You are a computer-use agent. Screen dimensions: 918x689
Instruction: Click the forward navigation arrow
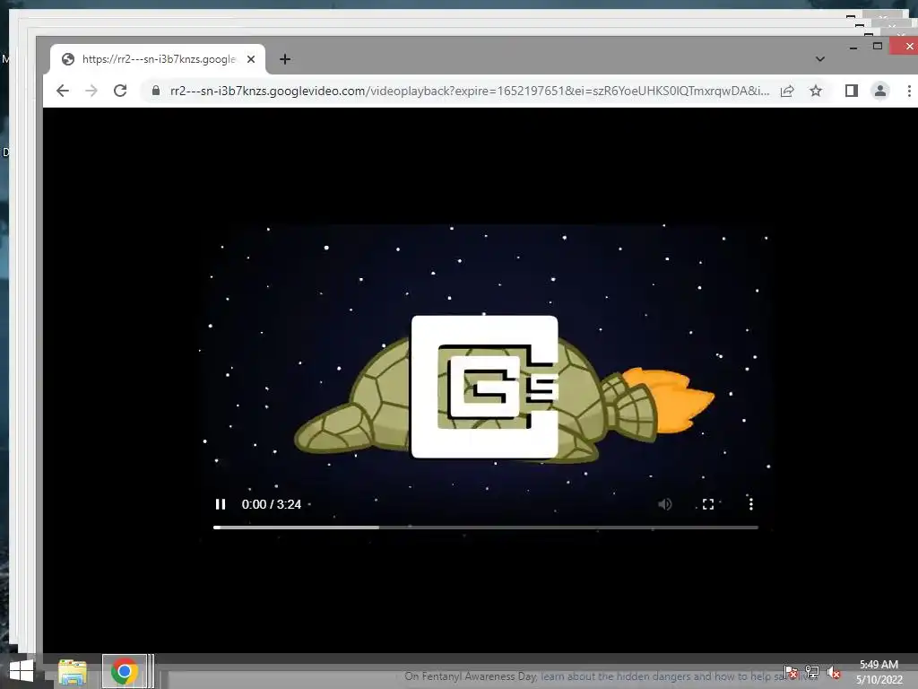[91, 91]
